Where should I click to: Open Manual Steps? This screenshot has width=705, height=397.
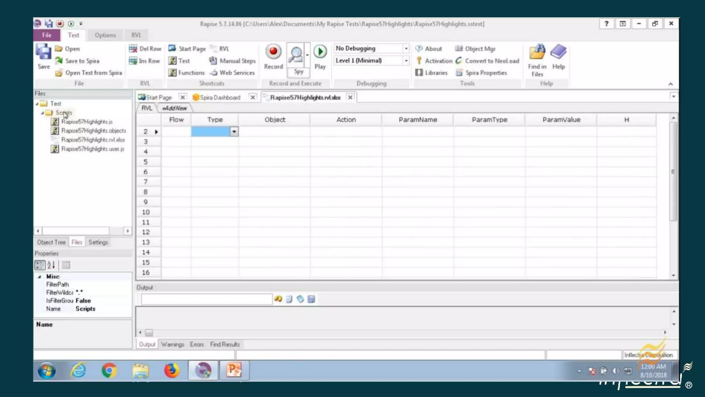point(232,61)
